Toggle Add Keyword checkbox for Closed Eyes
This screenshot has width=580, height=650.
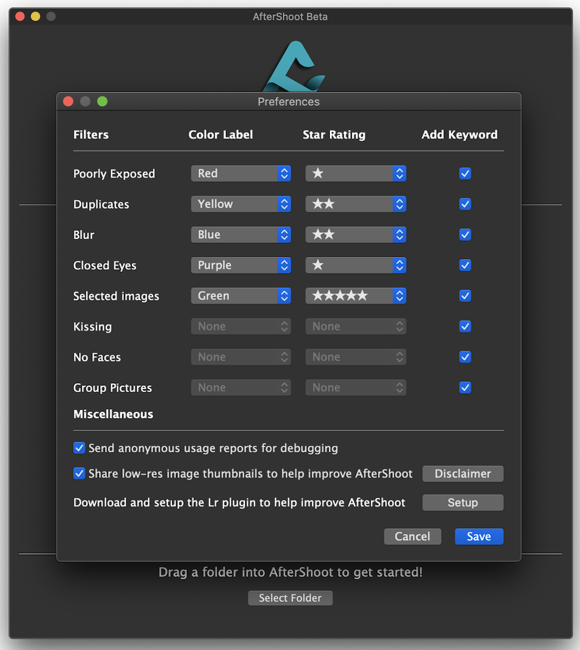465,265
